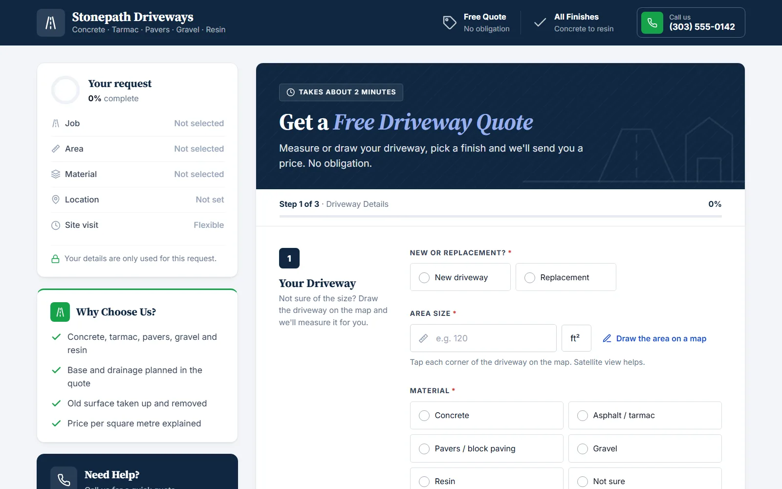This screenshot has height=489, width=782.
Task: Click the step progress bar
Action: pos(500,216)
